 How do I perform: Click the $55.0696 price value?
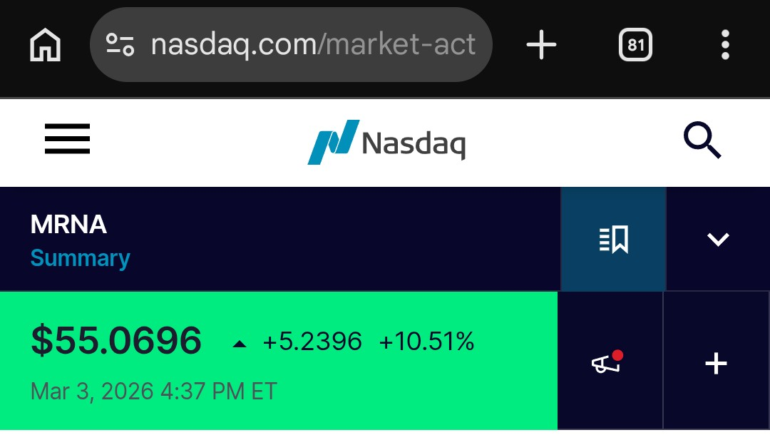116,341
